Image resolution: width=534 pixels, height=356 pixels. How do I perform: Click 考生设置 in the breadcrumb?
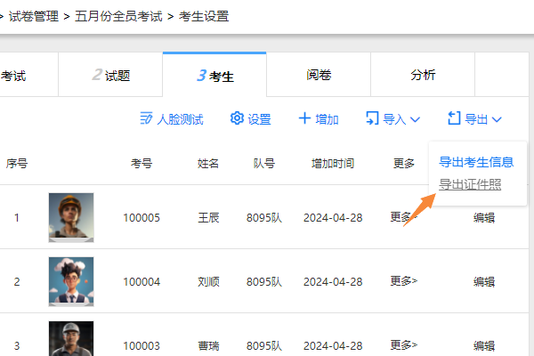coord(204,16)
